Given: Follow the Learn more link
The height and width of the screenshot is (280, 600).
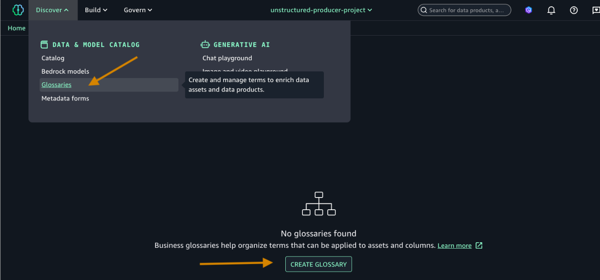Looking at the screenshot, I should coord(455,246).
